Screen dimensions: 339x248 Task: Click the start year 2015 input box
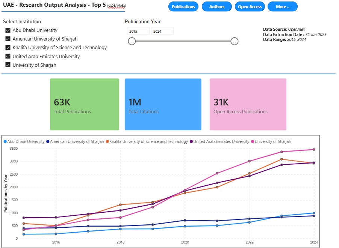138,32
